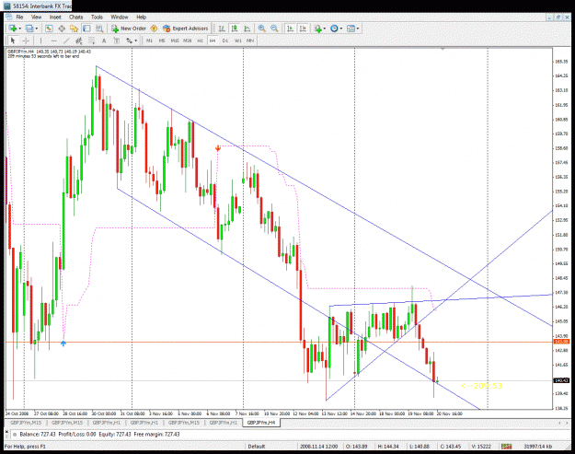Switch to W1 timeframe

238,41
